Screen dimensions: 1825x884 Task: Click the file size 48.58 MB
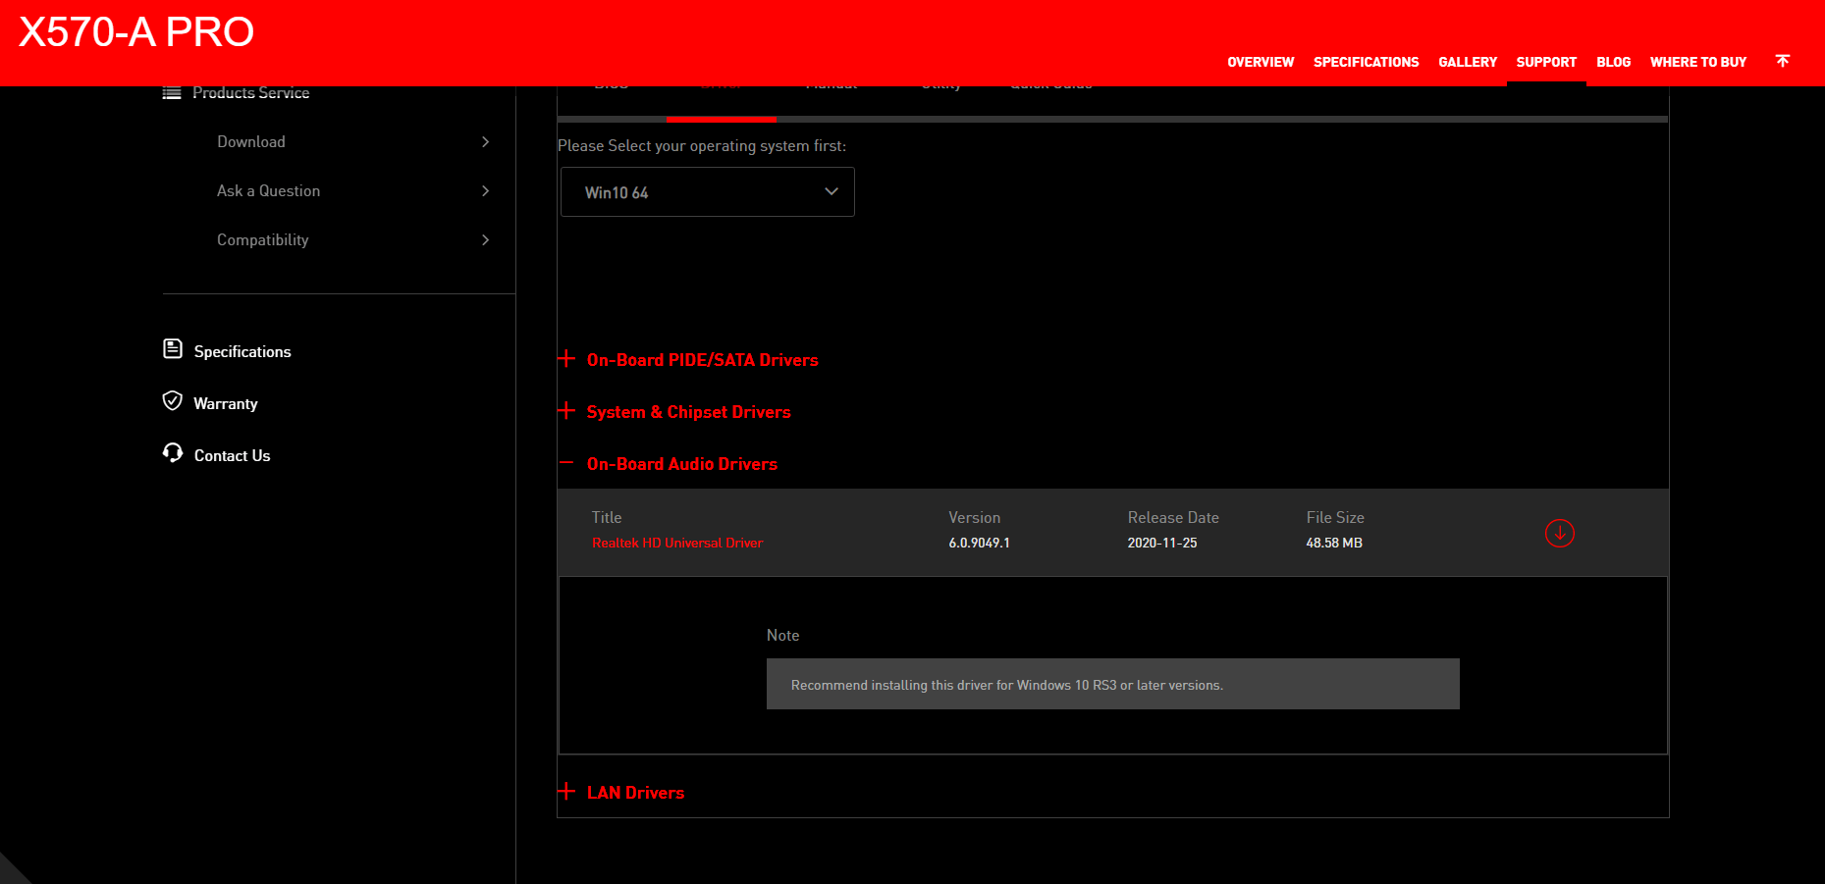1334,543
